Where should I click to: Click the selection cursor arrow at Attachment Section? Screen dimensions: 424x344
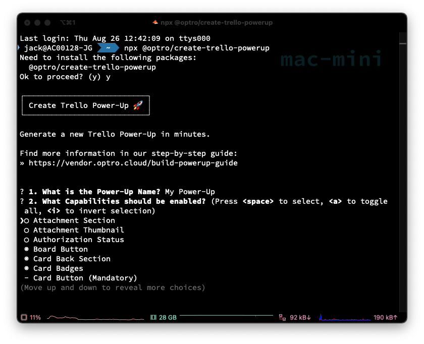coord(22,221)
